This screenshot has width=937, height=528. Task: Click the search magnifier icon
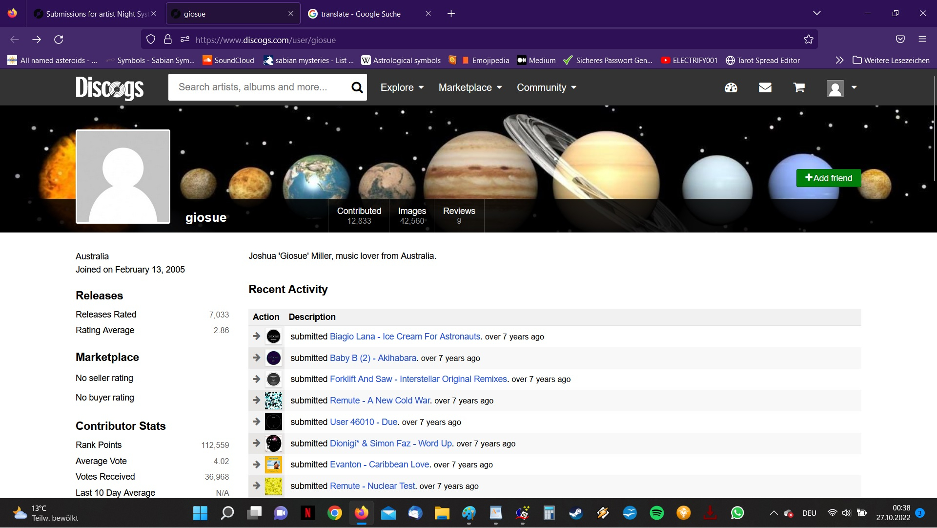click(x=357, y=87)
